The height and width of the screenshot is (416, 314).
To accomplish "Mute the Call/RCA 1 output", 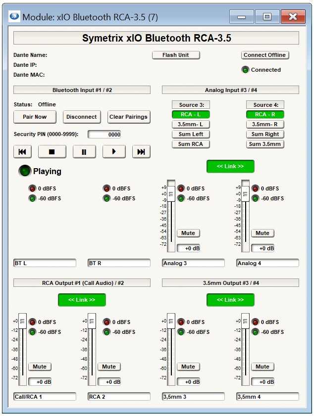I will pos(40,367).
